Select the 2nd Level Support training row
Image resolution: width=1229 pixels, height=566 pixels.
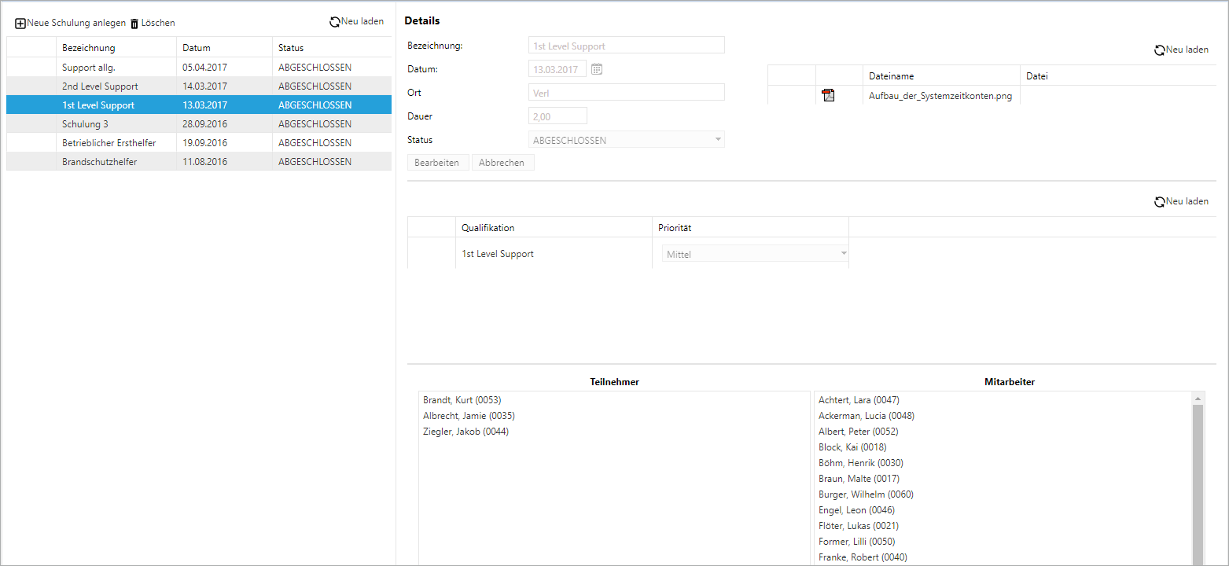(x=199, y=86)
